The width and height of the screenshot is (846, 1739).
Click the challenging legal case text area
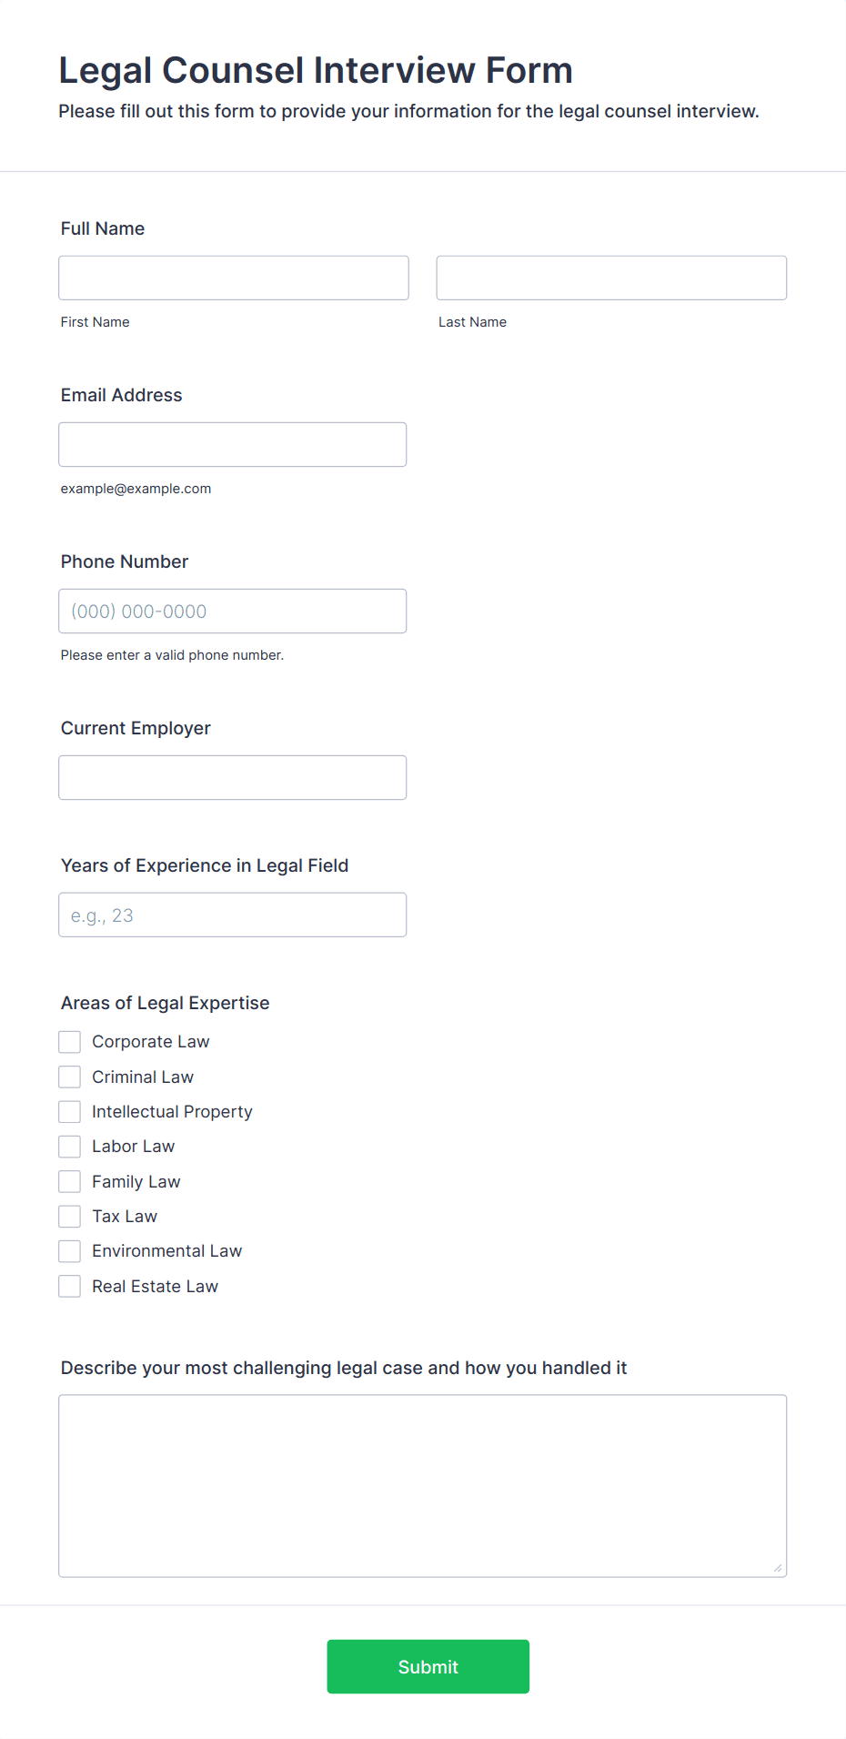423,1485
